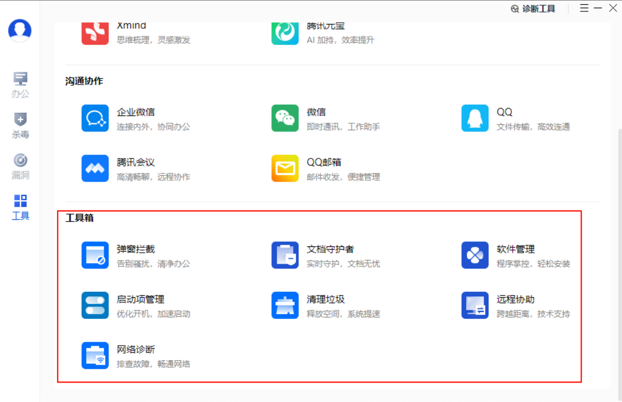This screenshot has height=402, width=622.
Task: Click the 腾讯元宝 app icon
Action: [x=285, y=33]
